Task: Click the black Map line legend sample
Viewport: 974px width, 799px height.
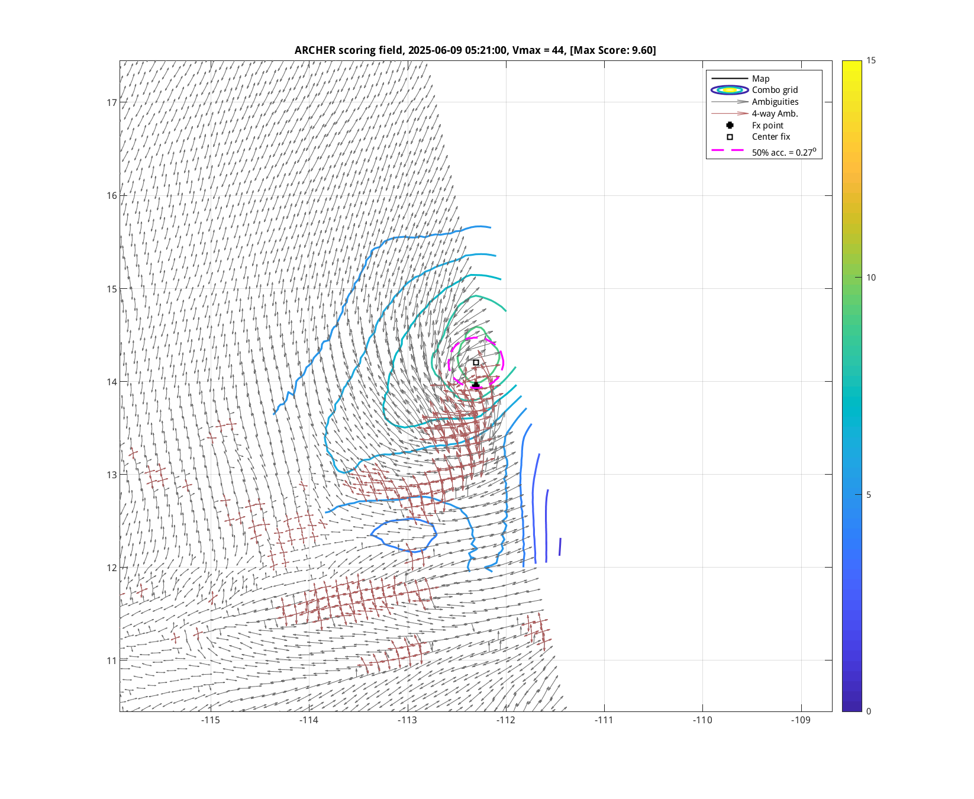Action: click(730, 79)
